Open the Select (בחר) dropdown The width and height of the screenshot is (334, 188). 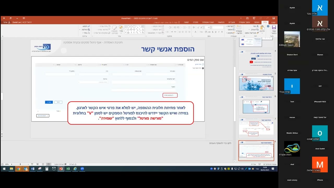86,33
